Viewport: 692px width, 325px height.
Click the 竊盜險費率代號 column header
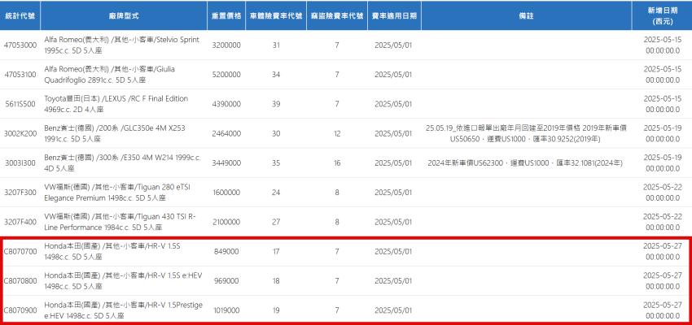tap(337, 15)
